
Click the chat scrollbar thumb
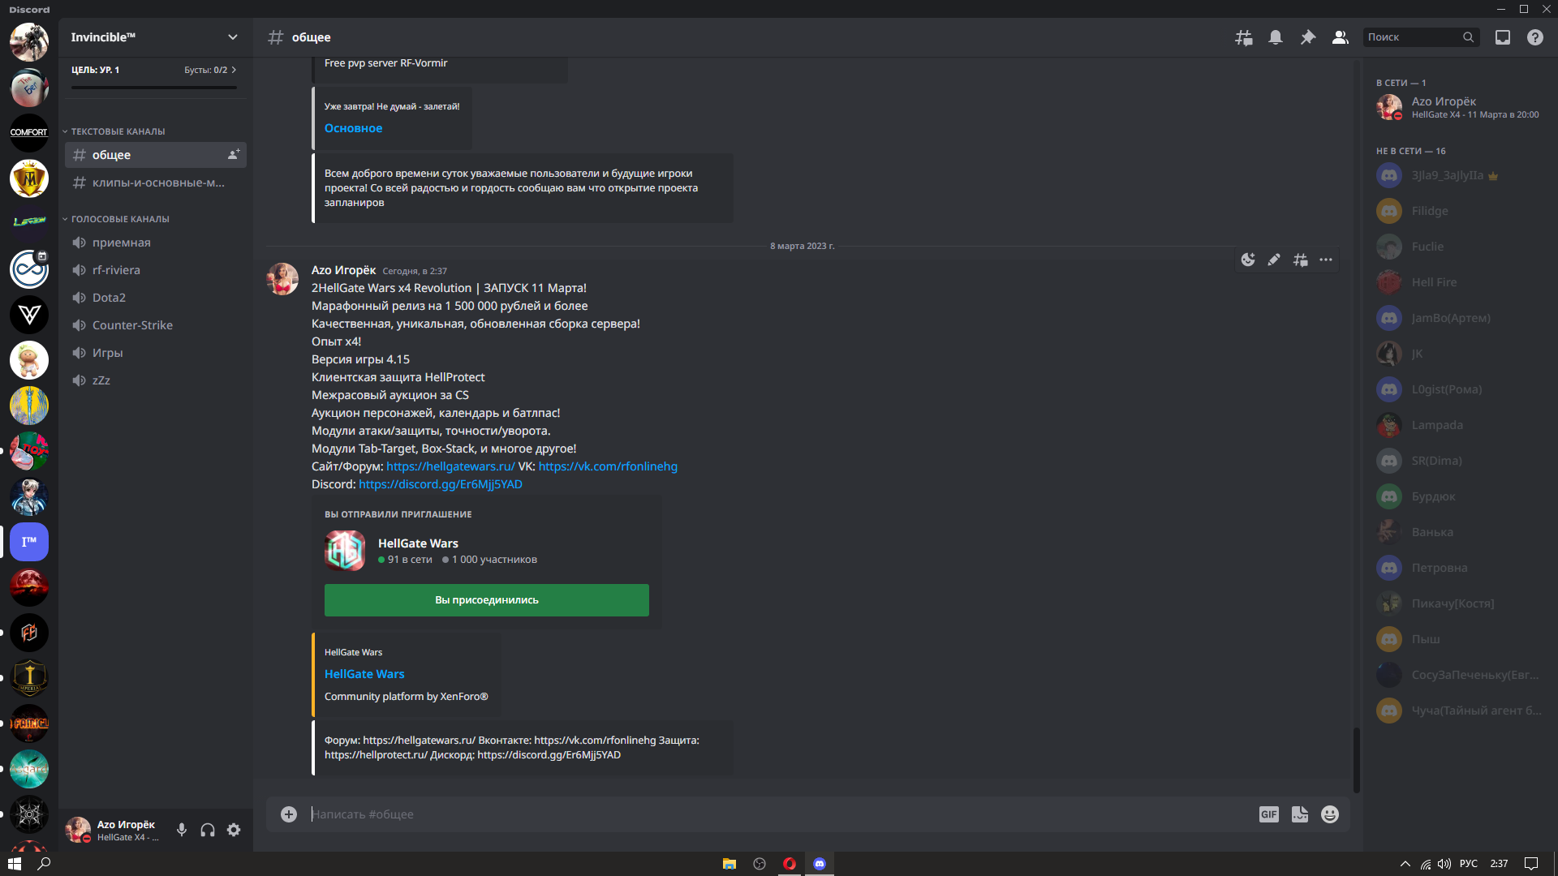[1356, 759]
